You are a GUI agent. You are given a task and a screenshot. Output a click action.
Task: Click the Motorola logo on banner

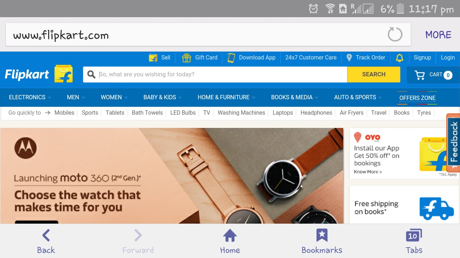(26, 148)
